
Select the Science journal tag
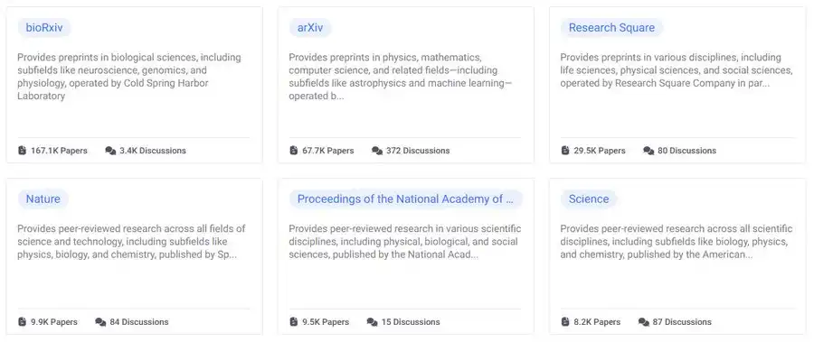(x=589, y=199)
